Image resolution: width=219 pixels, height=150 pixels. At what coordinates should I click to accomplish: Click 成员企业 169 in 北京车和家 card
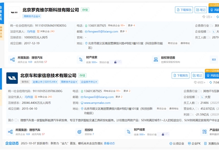[x=23, y=134]
